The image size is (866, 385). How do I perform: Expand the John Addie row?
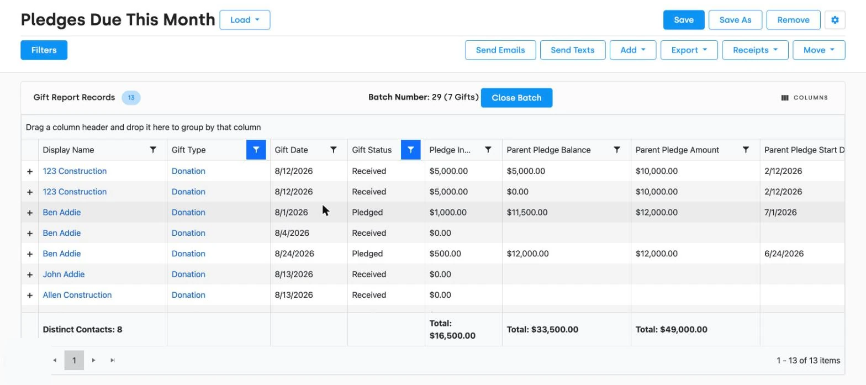[30, 275]
